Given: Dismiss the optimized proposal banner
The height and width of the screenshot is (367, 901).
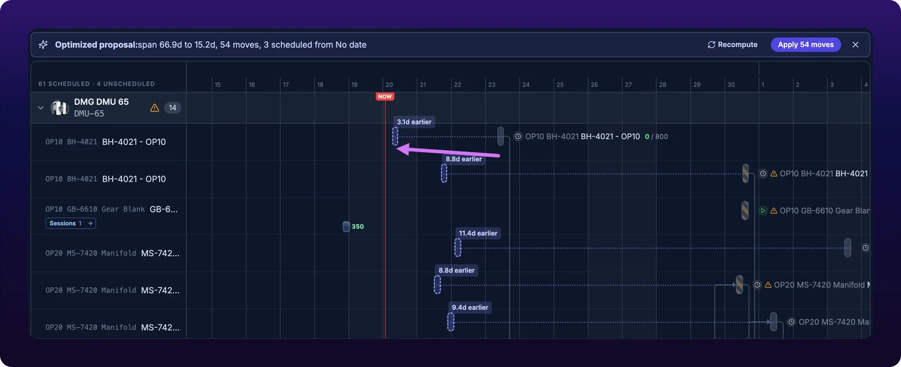Looking at the screenshot, I should (855, 45).
